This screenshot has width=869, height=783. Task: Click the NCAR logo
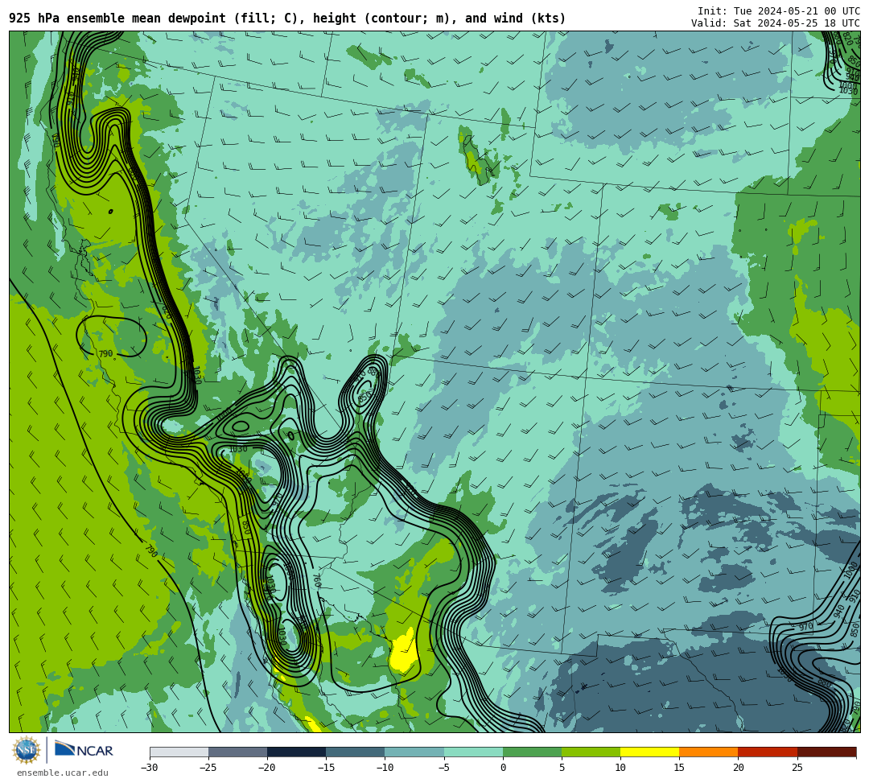pos(84,750)
